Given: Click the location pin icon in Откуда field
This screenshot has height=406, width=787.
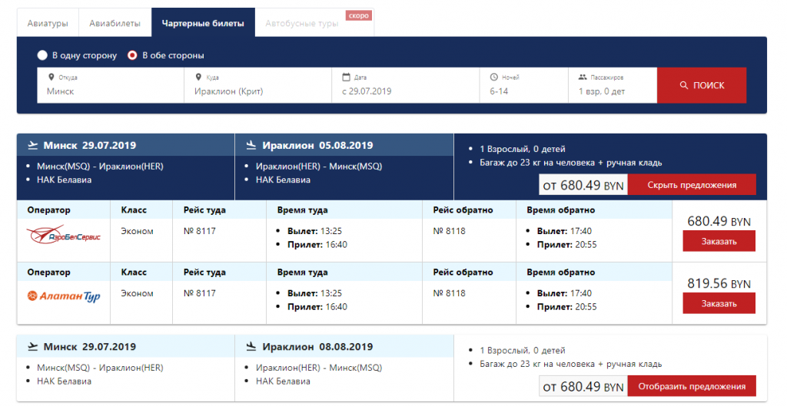Looking at the screenshot, I should pyautogui.click(x=51, y=78).
